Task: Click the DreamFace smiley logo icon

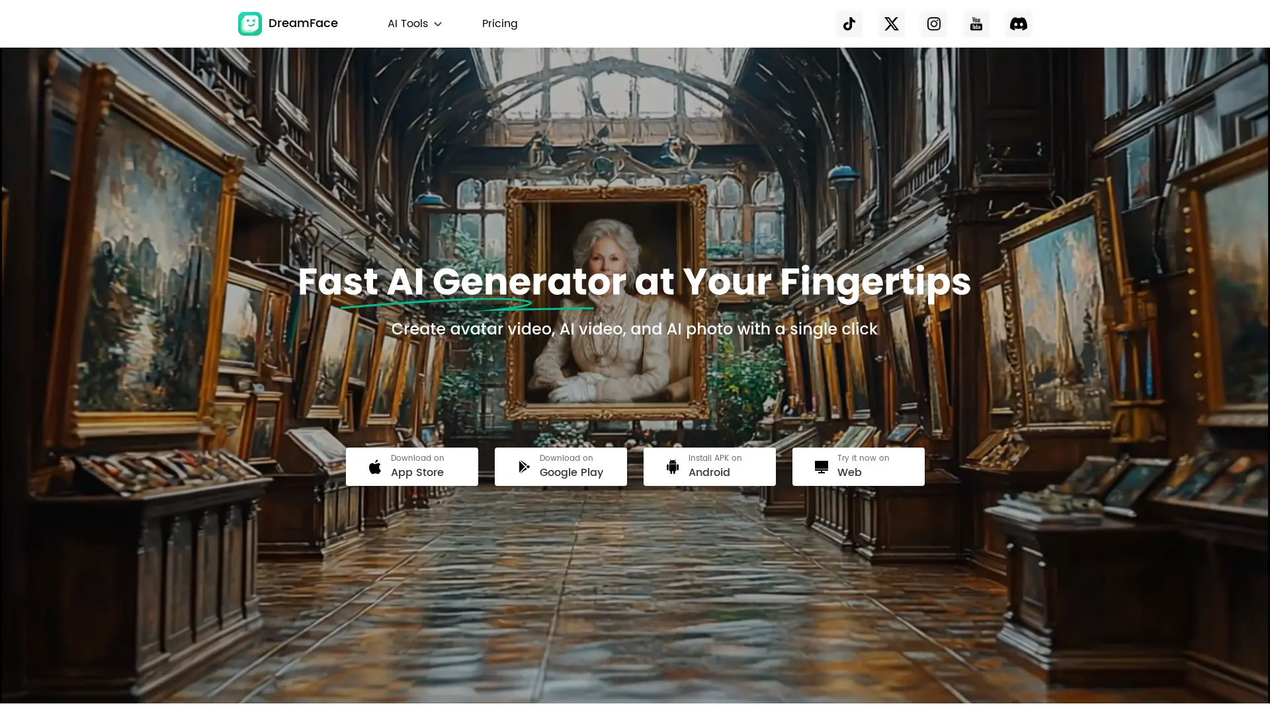Action: (x=250, y=24)
